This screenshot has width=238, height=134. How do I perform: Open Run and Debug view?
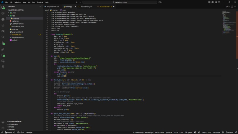(3, 49)
